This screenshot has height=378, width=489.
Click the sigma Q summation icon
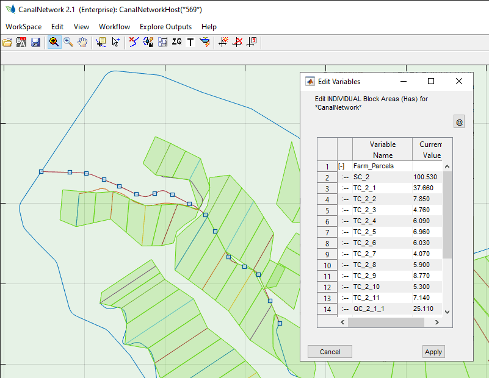pos(176,42)
